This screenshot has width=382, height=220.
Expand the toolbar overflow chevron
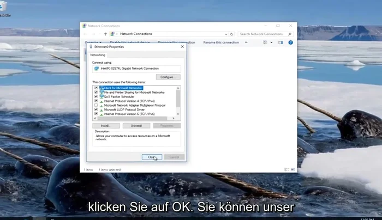click(x=246, y=42)
